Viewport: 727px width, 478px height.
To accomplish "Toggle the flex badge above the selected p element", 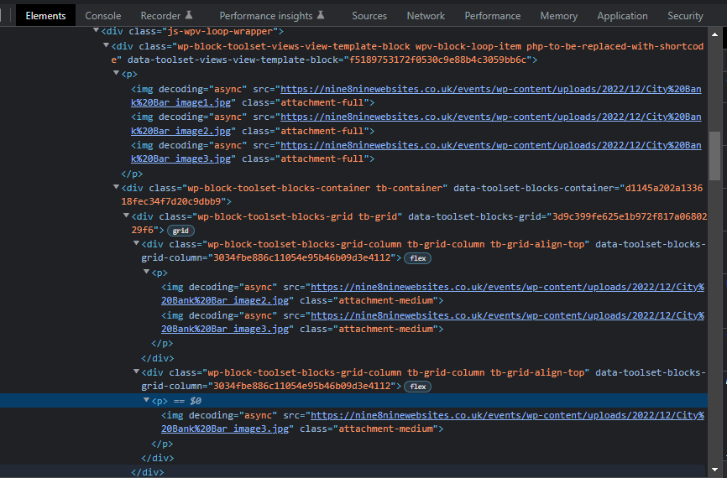I will click(417, 387).
